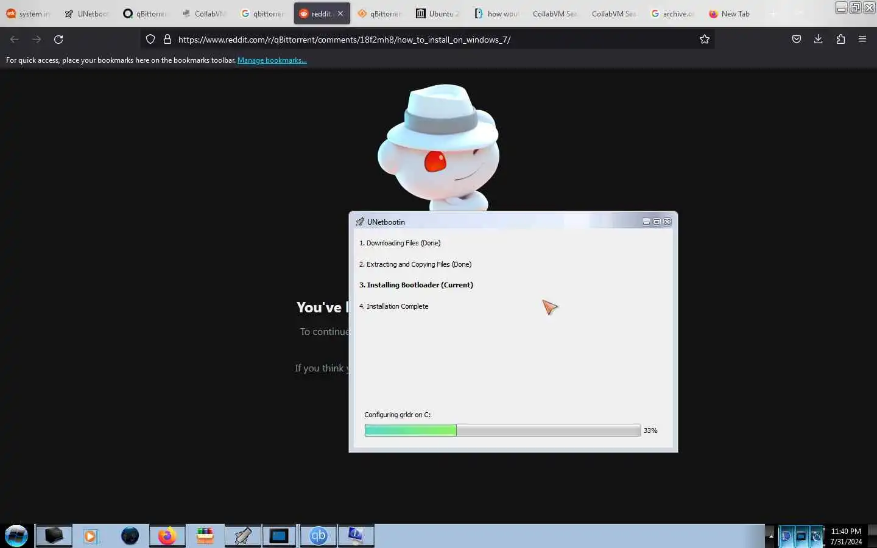
Task: Open qBittorrent from the taskbar
Action: point(319,536)
